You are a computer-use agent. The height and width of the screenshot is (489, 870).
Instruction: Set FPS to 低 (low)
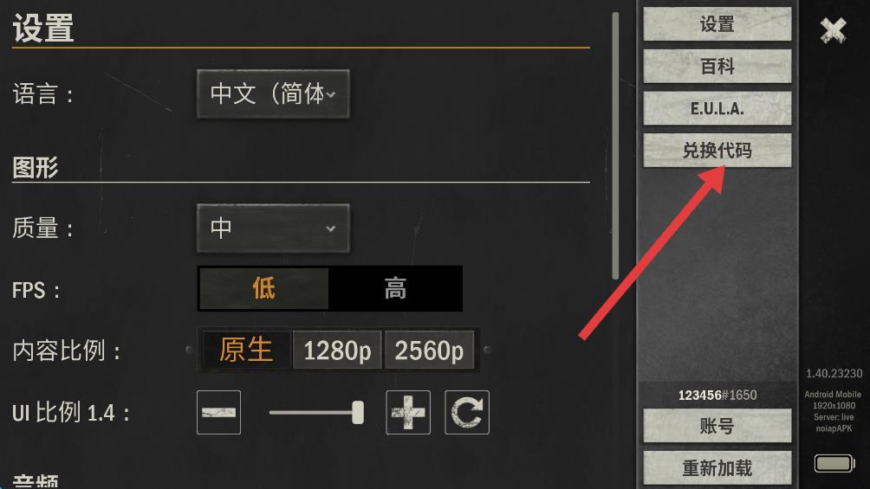263,288
